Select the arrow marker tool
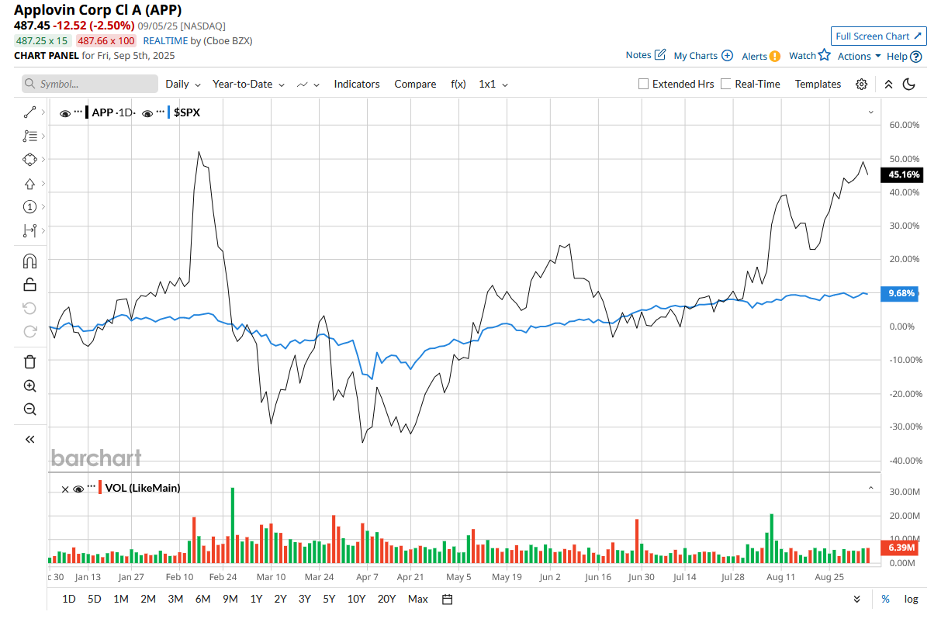This screenshot has height=629, width=948. tap(30, 183)
